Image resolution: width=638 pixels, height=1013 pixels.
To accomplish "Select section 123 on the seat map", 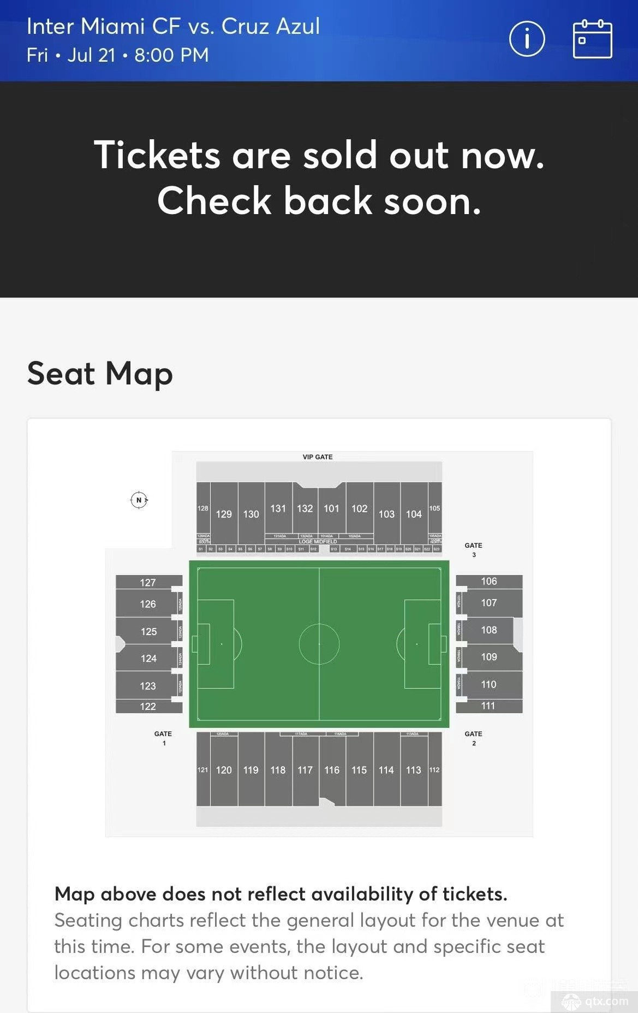I will click(x=148, y=686).
